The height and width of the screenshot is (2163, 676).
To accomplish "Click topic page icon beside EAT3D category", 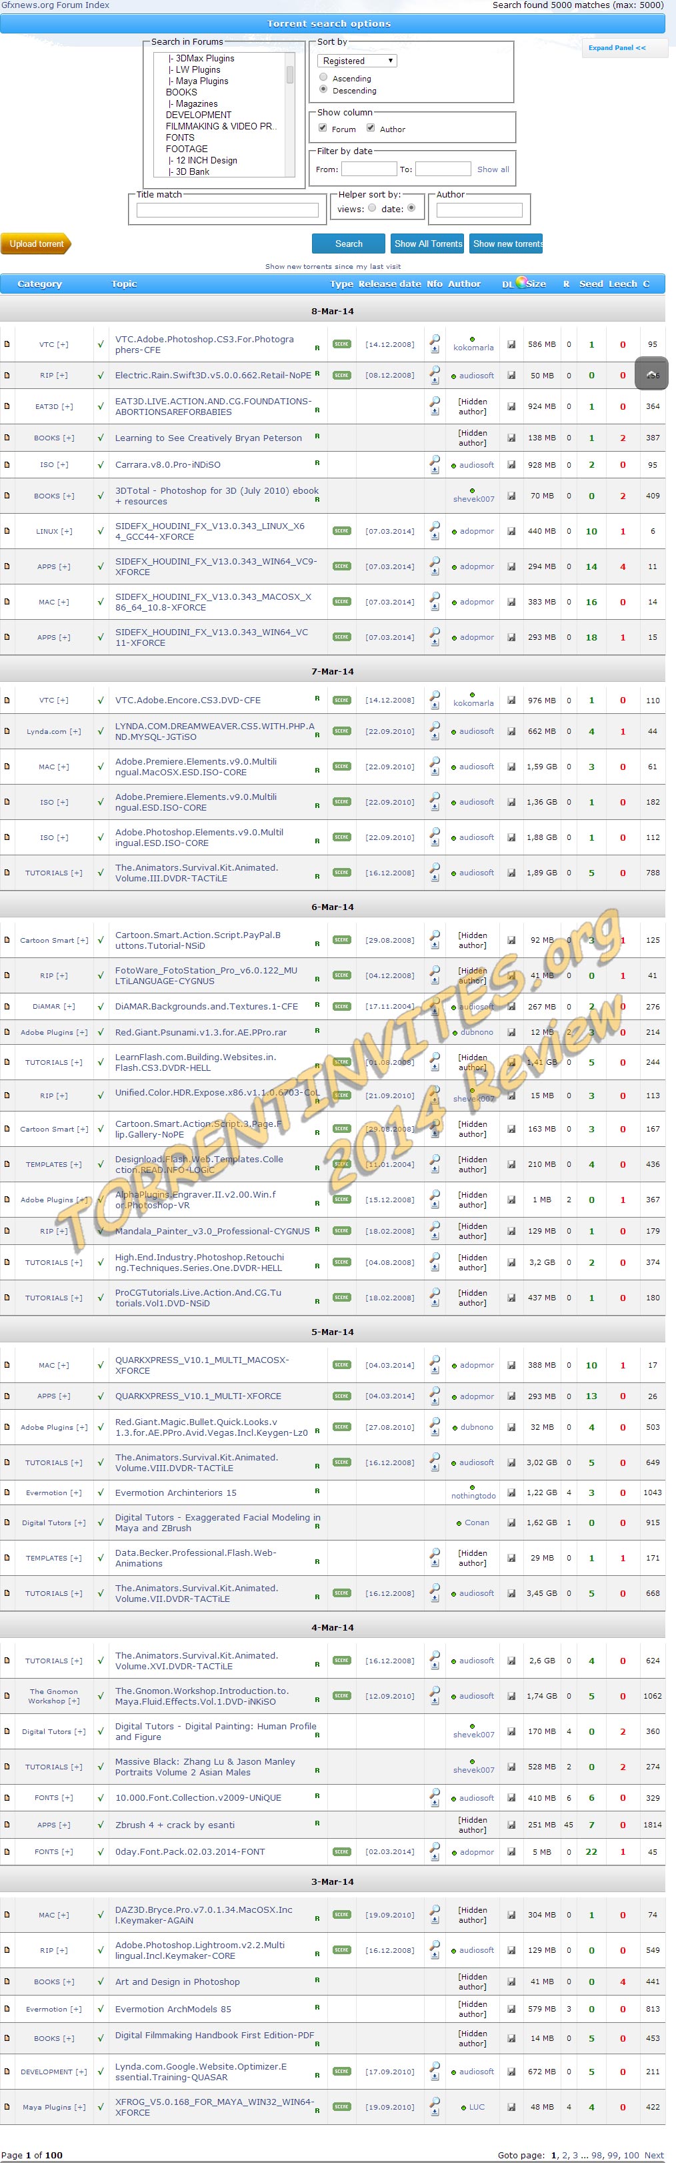I will 7,406.
